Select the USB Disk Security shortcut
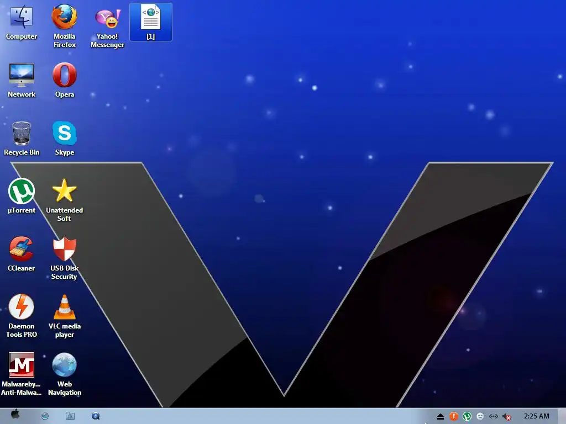Viewport: 566px width, 424px height. (64, 258)
